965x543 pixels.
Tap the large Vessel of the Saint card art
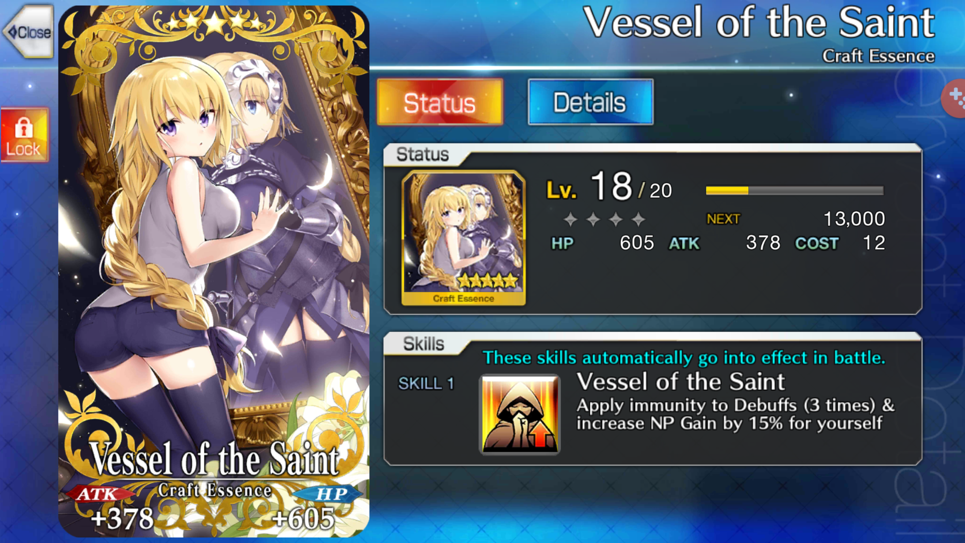click(214, 271)
